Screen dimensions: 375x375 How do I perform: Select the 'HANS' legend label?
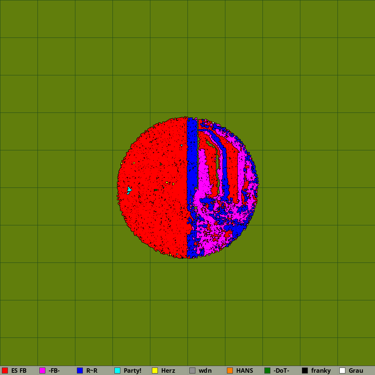pyautogui.click(x=244, y=371)
